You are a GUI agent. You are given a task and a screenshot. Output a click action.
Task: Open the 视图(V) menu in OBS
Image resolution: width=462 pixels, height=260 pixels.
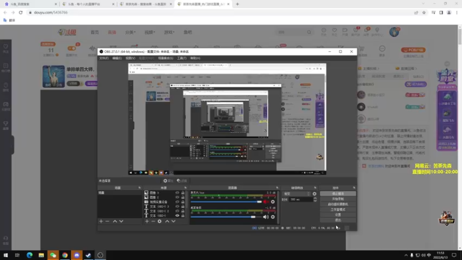click(131, 58)
